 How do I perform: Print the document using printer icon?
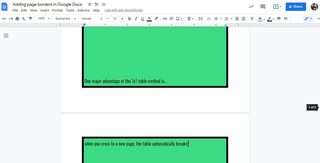[x=17, y=19]
